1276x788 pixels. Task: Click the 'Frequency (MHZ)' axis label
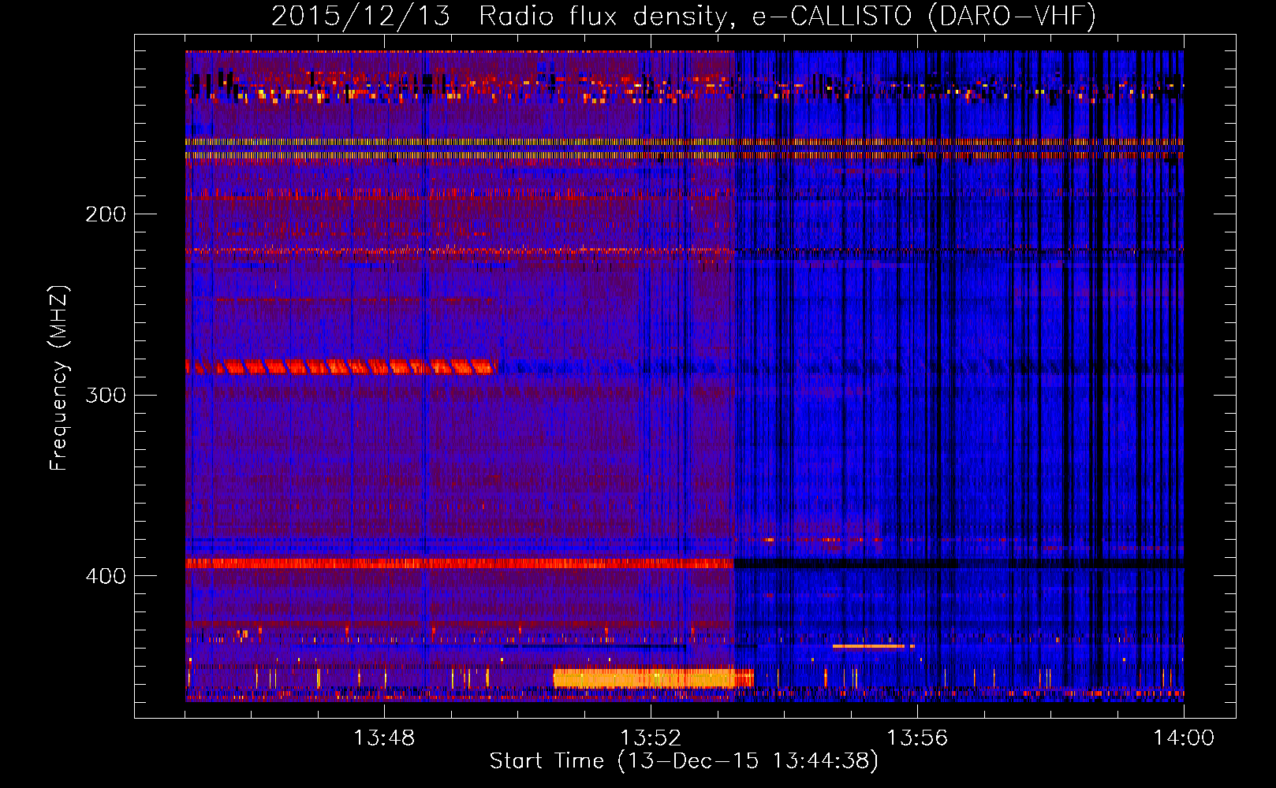coord(59,378)
